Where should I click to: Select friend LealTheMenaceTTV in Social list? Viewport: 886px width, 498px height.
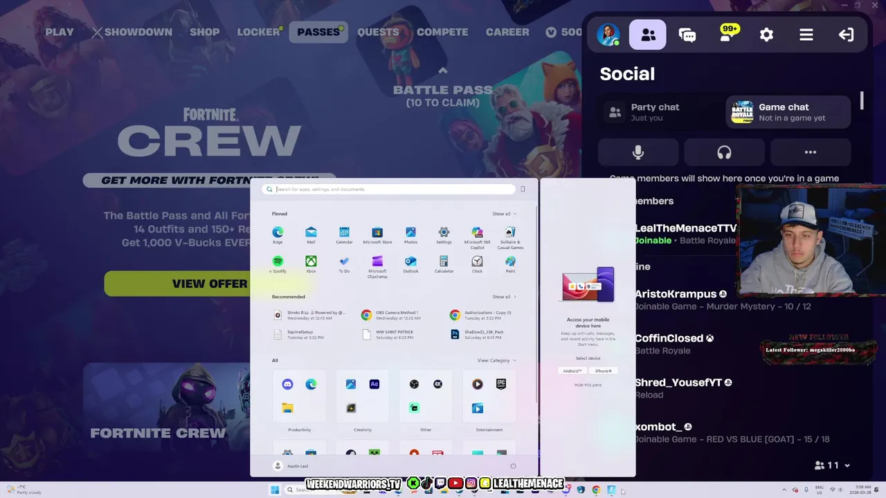(685, 234)
